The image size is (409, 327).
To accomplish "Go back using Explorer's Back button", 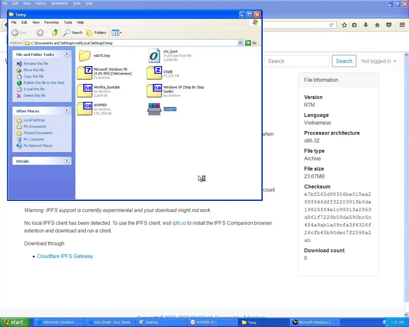I will pyautogui.click(x=19, y=33).
